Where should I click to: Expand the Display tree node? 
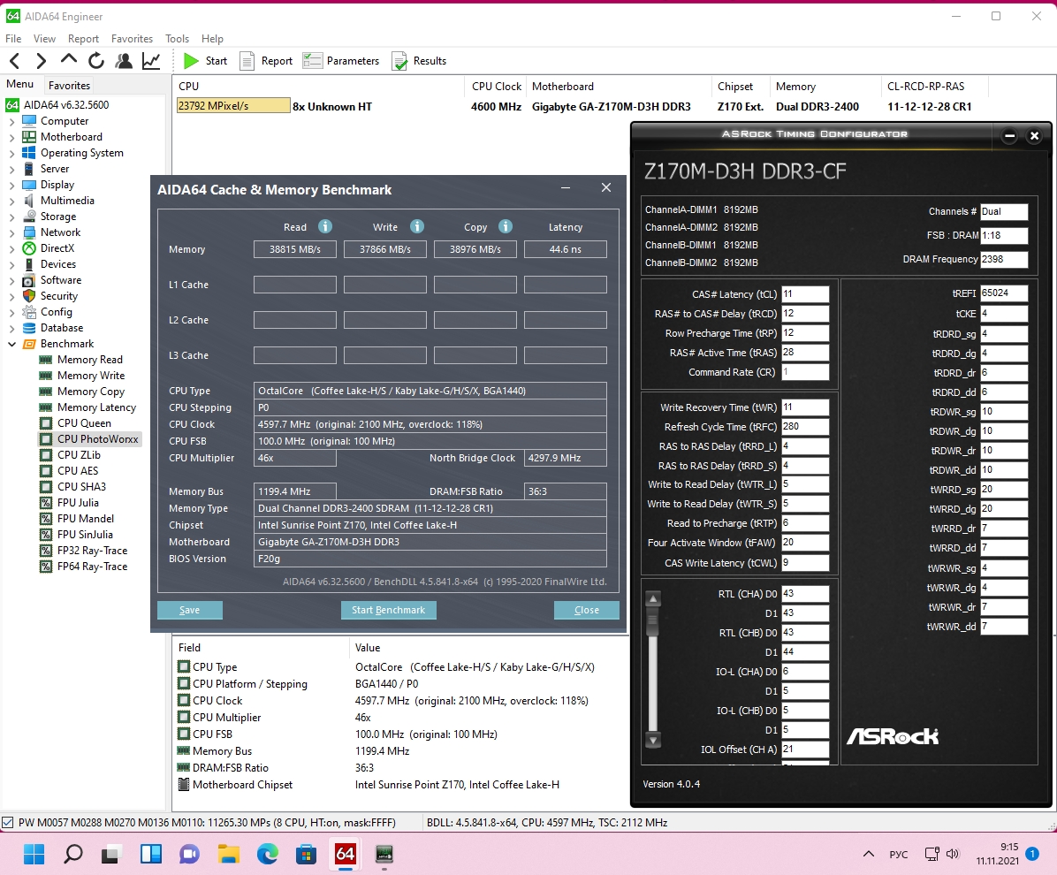(11, 185)
